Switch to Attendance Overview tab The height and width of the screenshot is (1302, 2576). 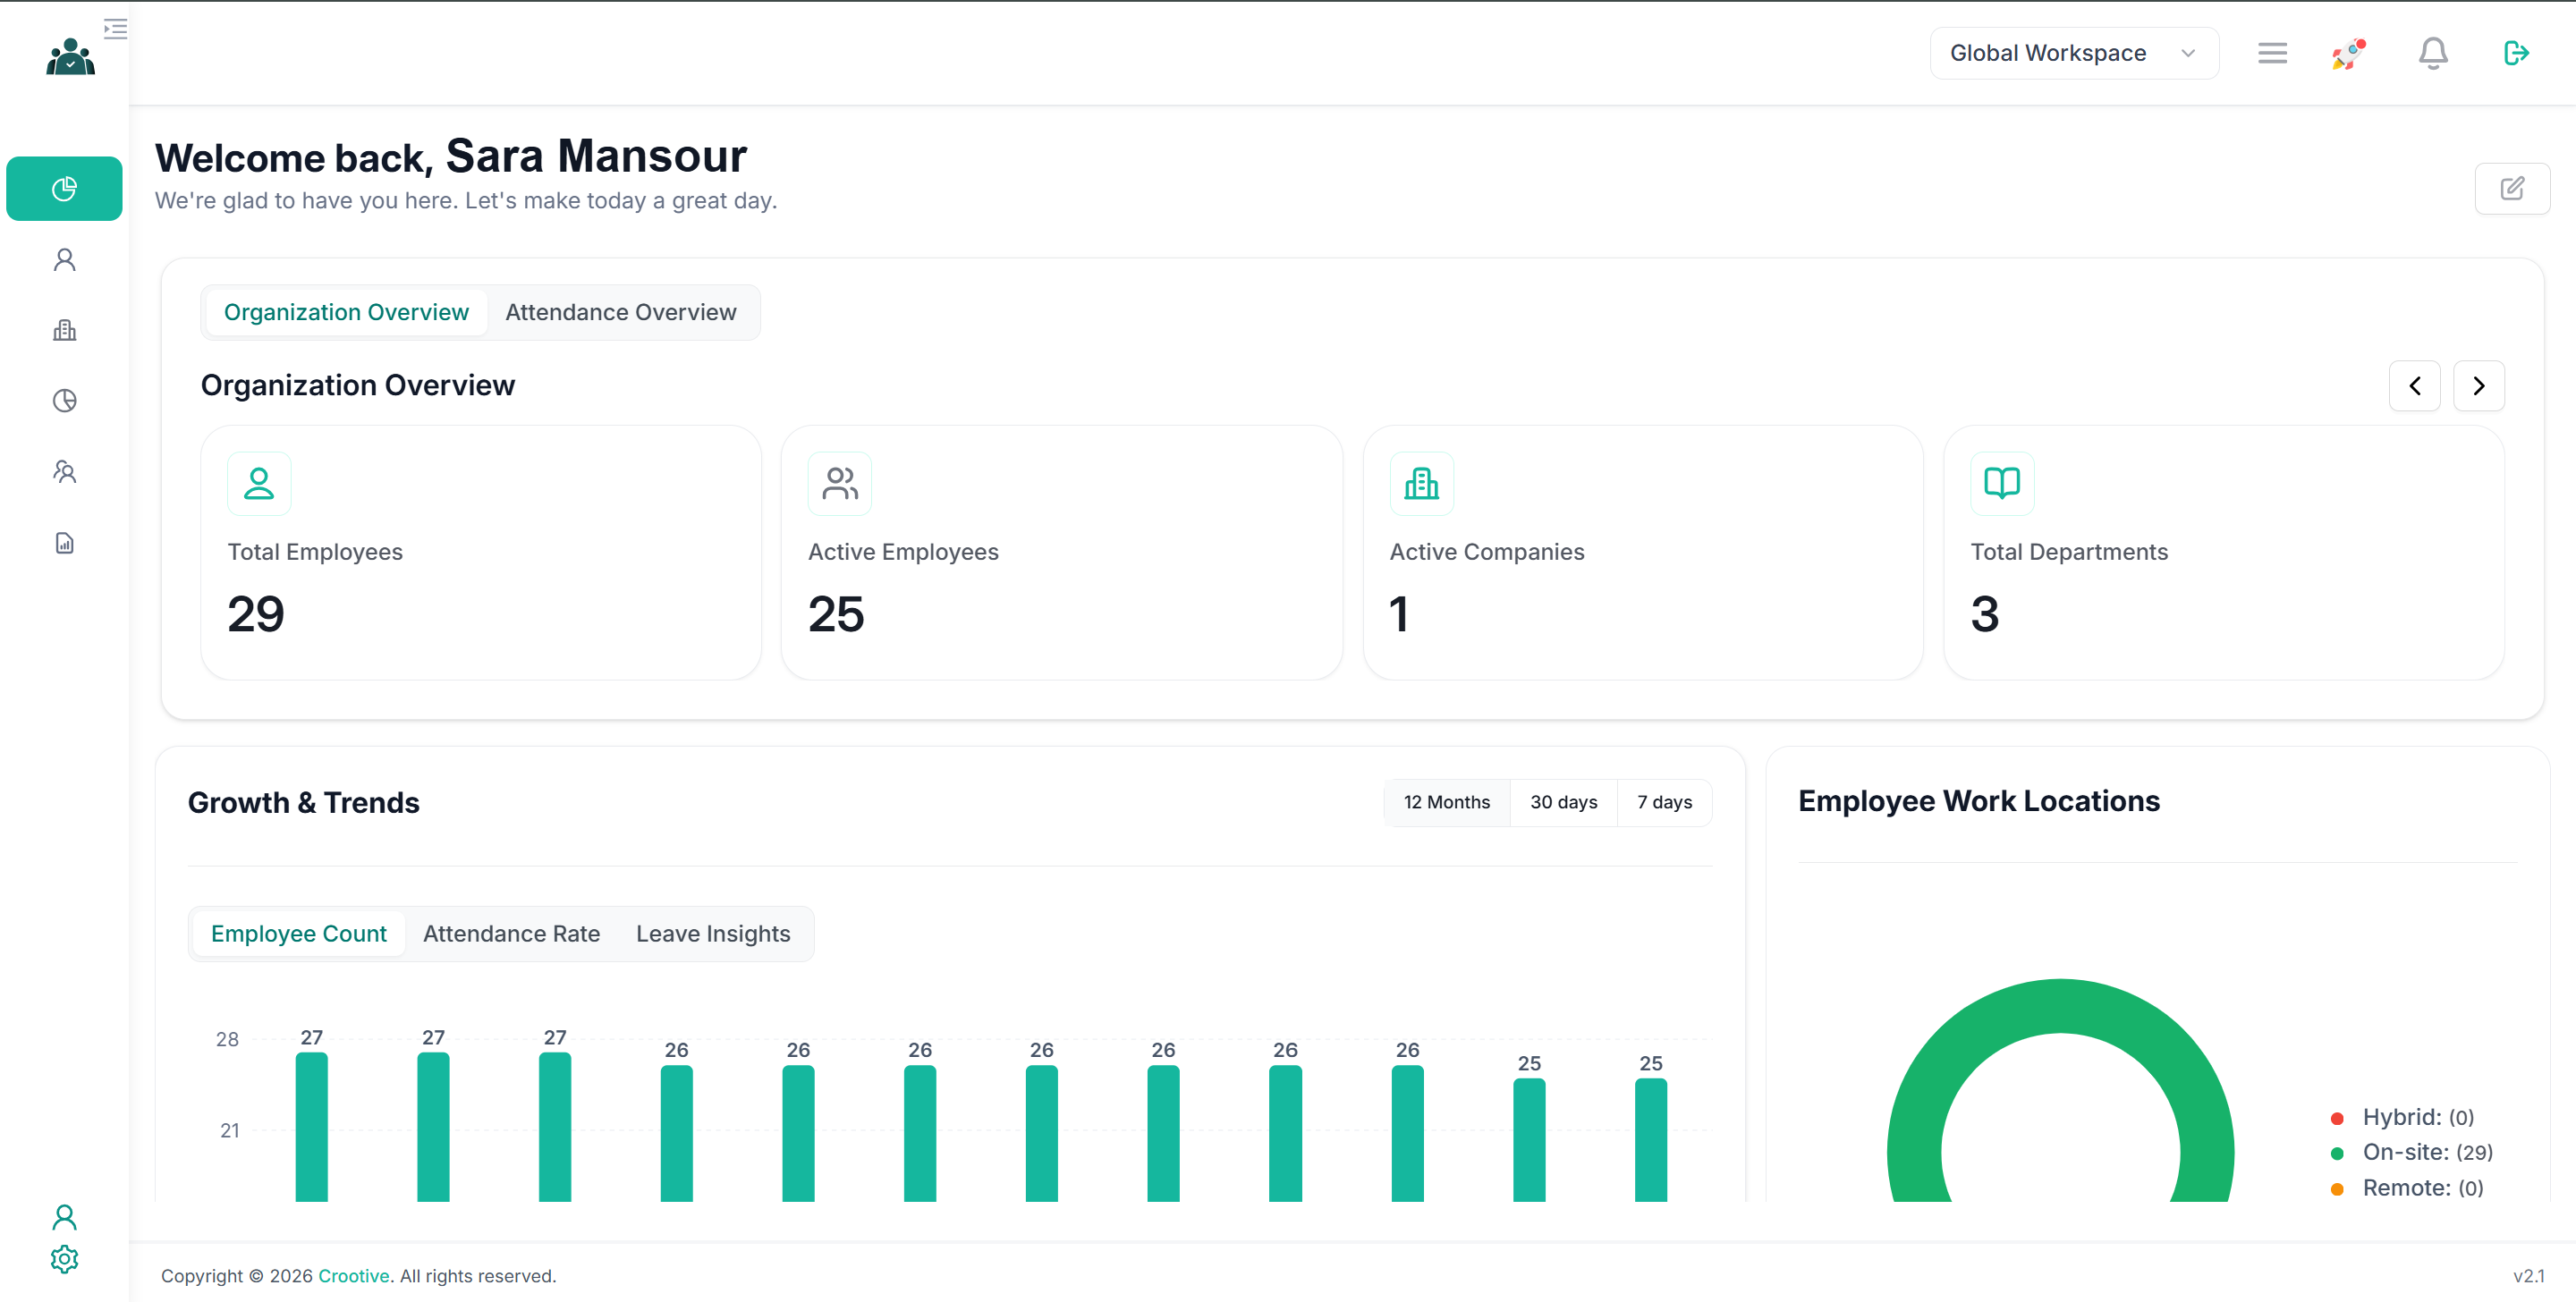[x=621, y=312]
